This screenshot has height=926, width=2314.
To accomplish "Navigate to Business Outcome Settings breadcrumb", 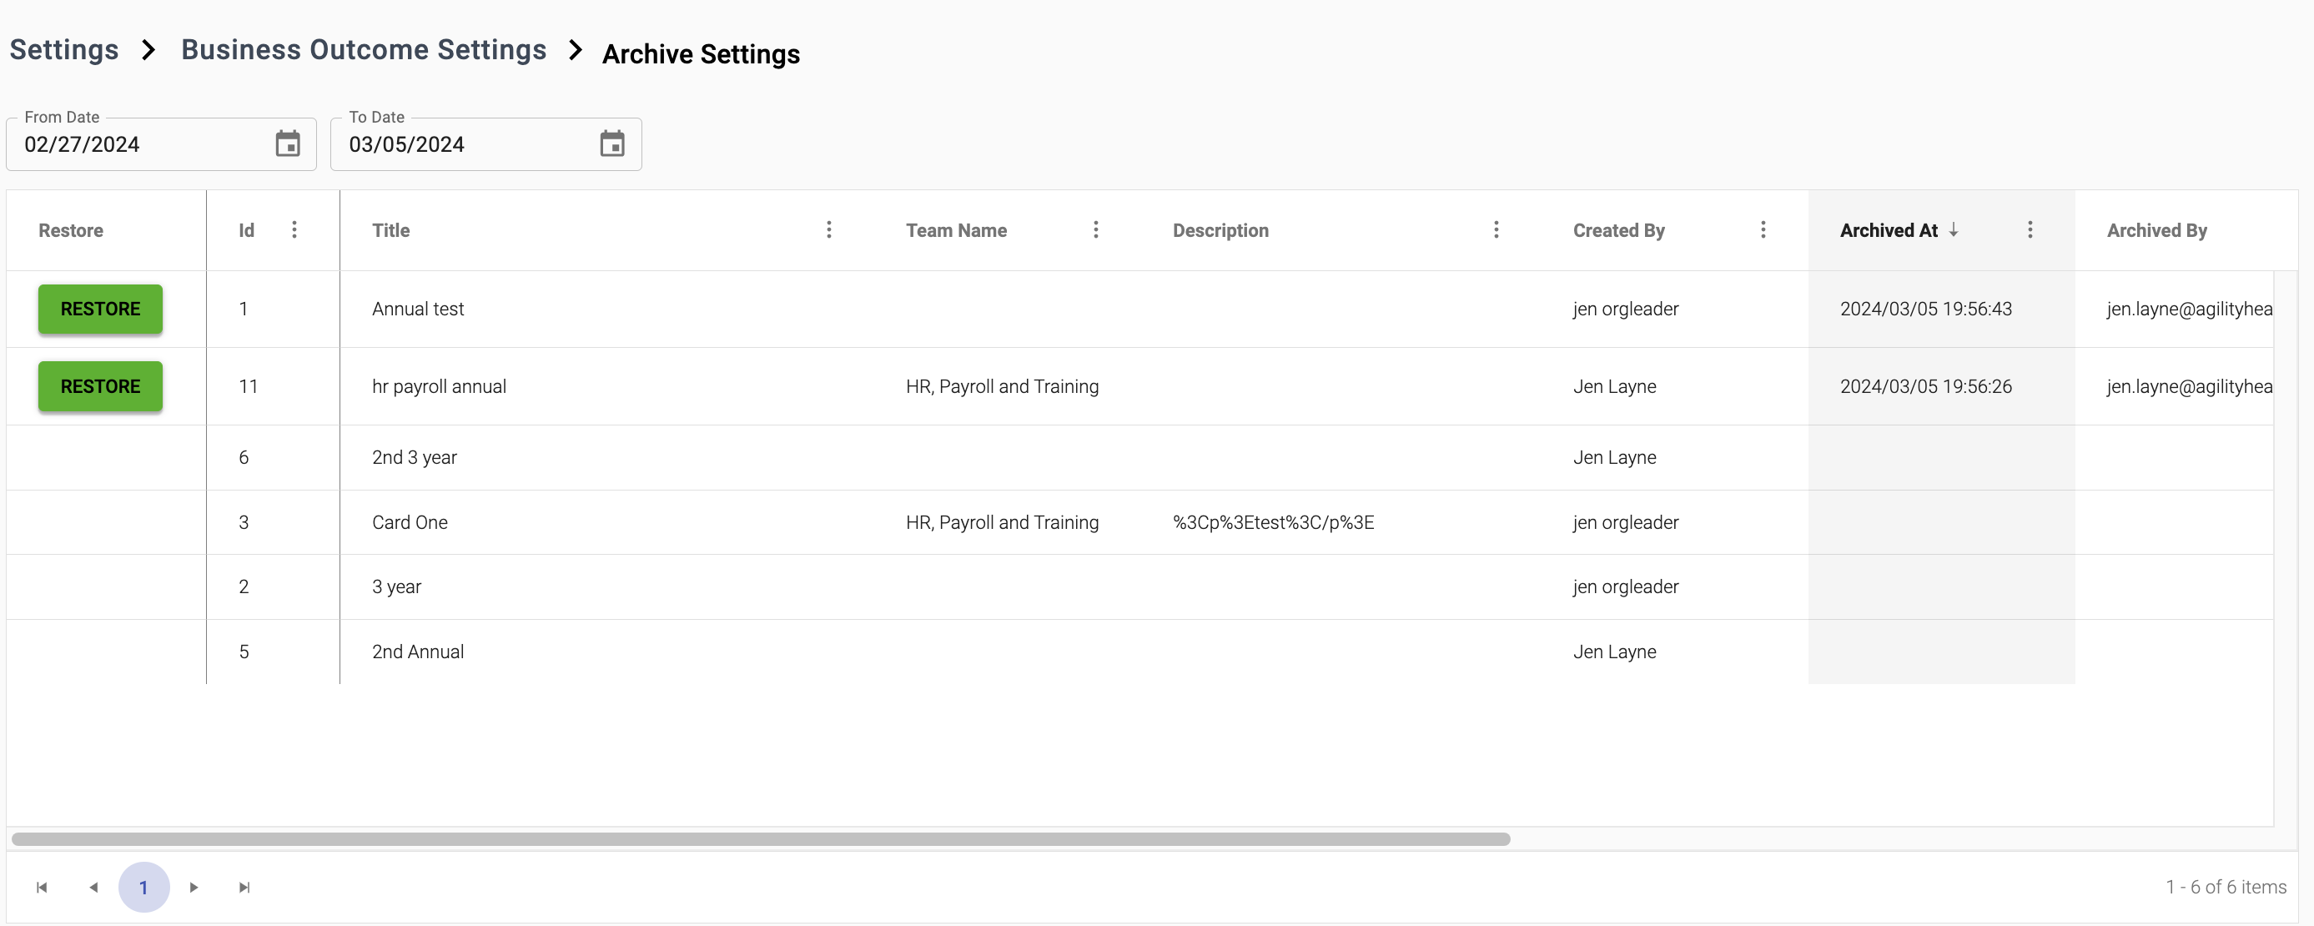I will [364, 50].
